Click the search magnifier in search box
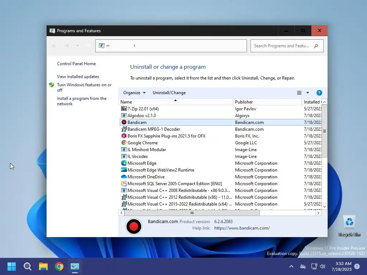The image size is (367, 275). tap(316, 46)
